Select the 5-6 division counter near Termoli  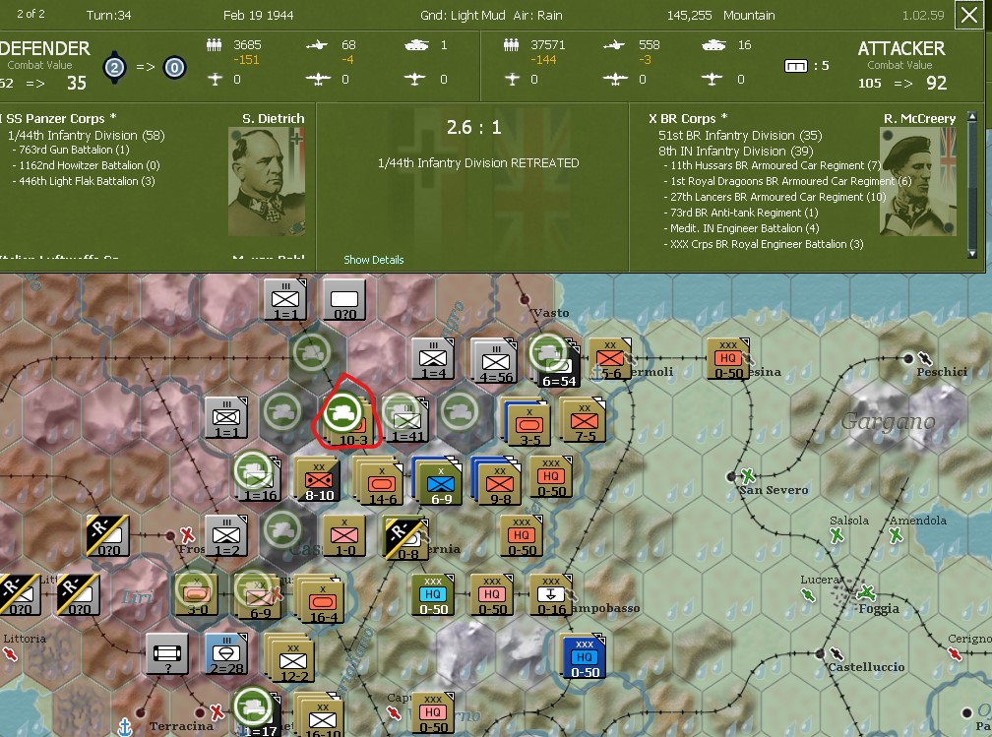pos(610,360)
